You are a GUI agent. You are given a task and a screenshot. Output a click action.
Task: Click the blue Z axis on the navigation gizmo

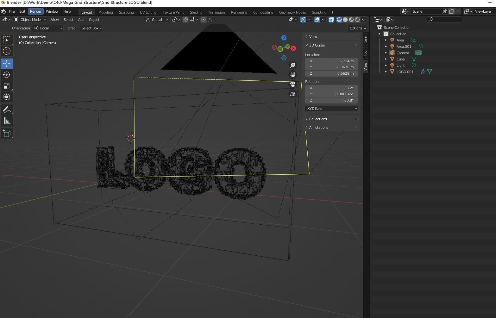point(284,38)
